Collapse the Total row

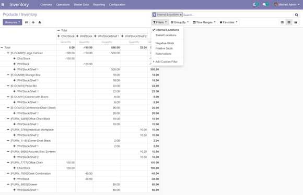tap(6, 47)
